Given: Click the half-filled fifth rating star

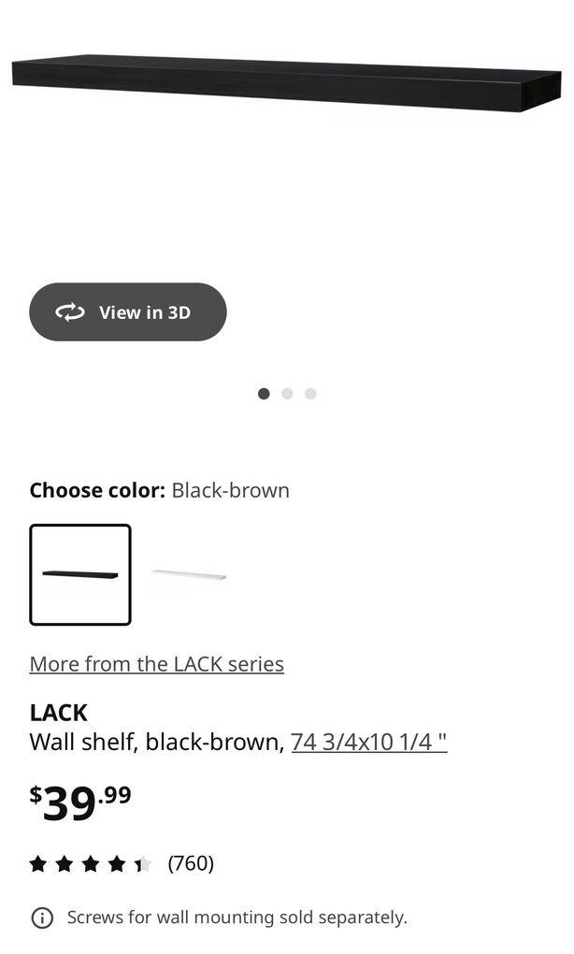Looking at the screenshot, I should (142, 863).
